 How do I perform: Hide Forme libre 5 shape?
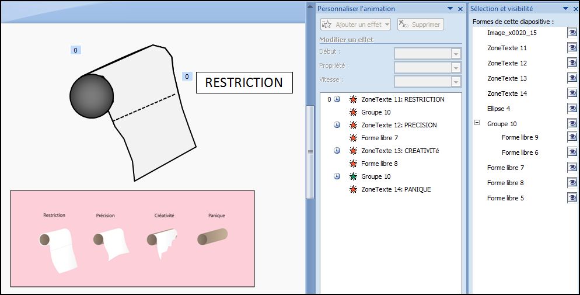tap(572, 198)
